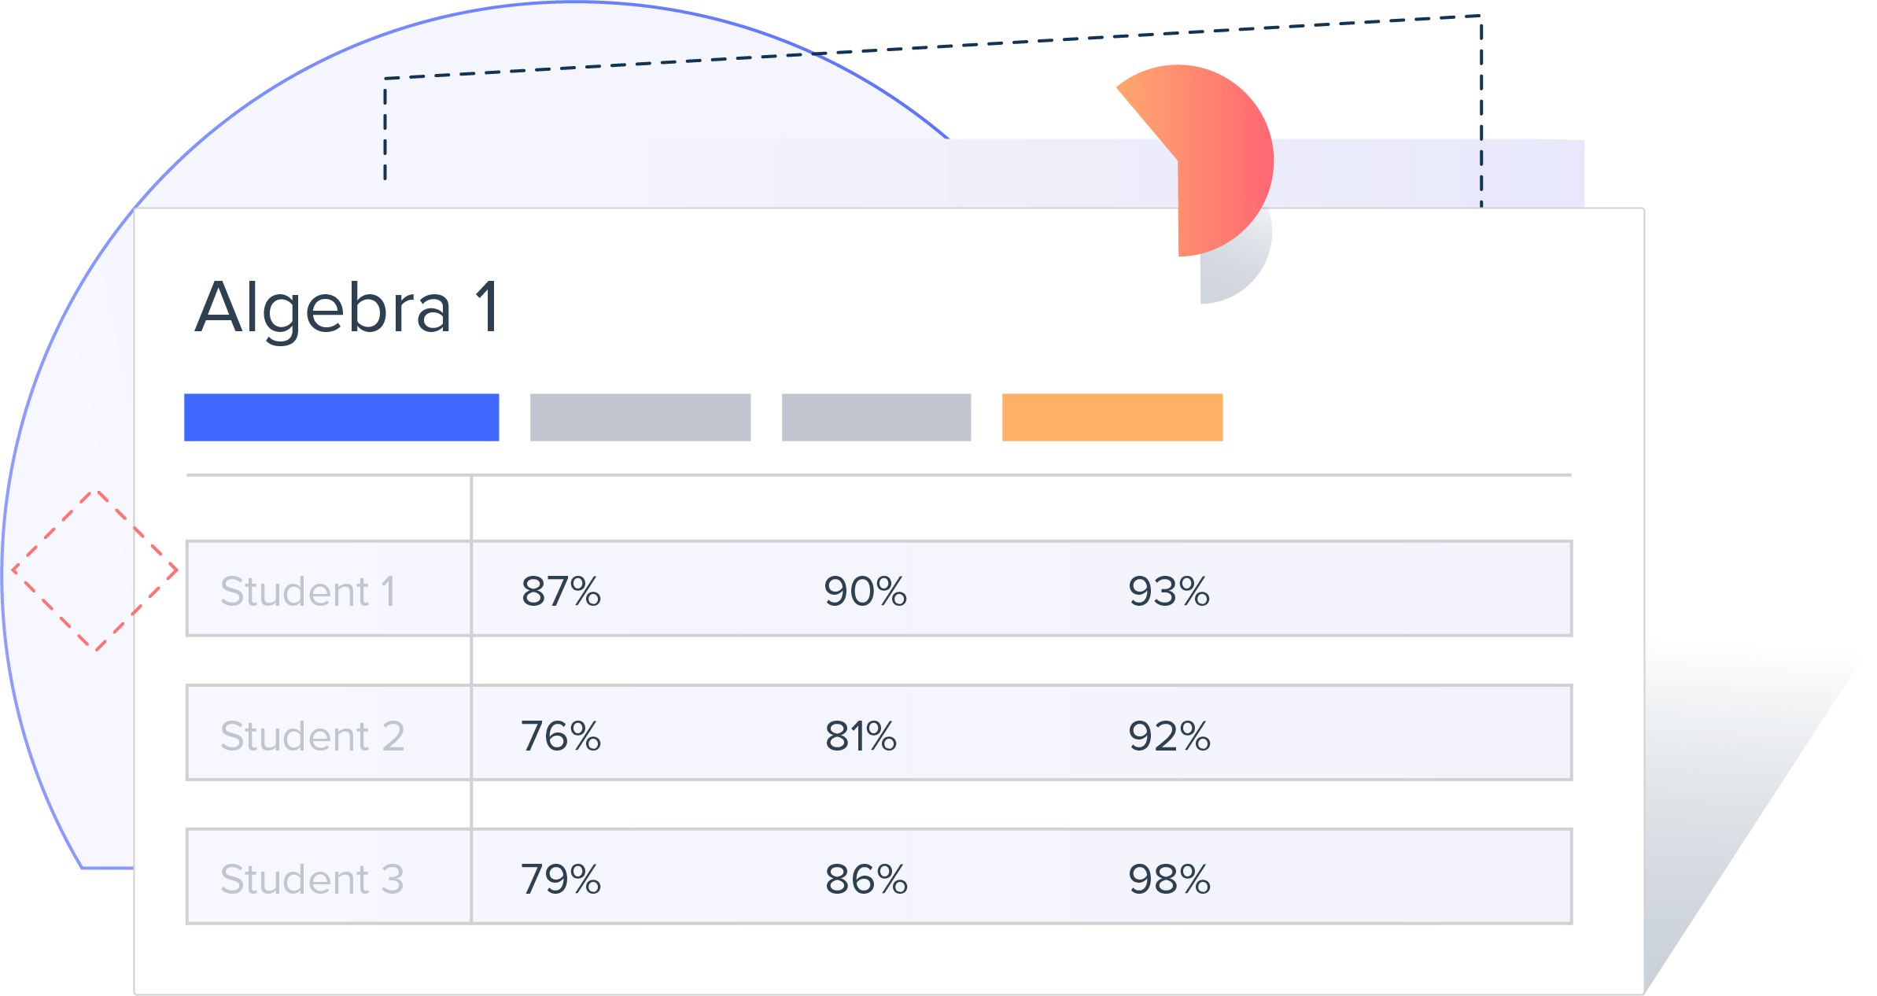Click the Student 3 row label
The width and height of the screenshot is (1877, 996).
(312, 880)
